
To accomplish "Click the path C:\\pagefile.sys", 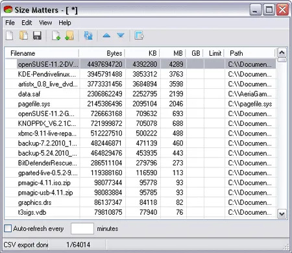I will pos(250,104).
